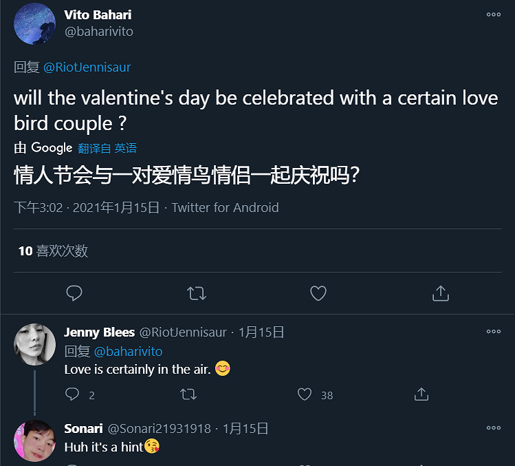Open the Twitter for Android source link
Screen dimensions: 515x466
[226, 207]
